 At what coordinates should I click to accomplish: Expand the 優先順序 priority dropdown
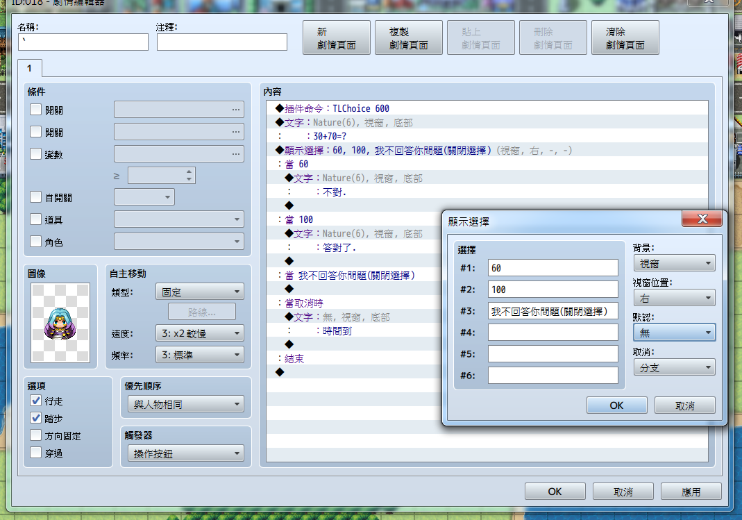pyautogui.click(x=186, y=405)
